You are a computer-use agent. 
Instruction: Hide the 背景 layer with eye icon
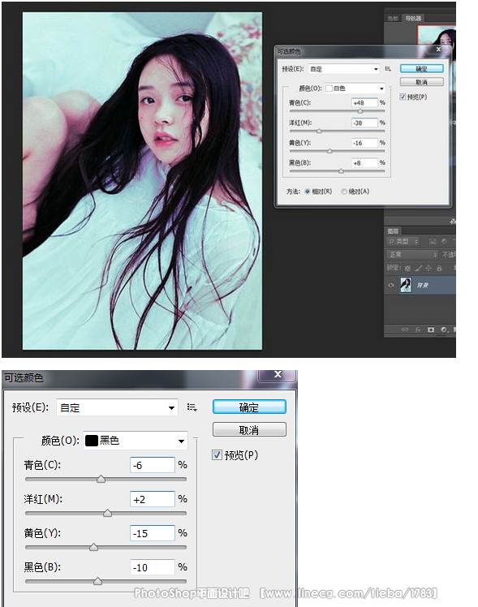pos(391,285)
